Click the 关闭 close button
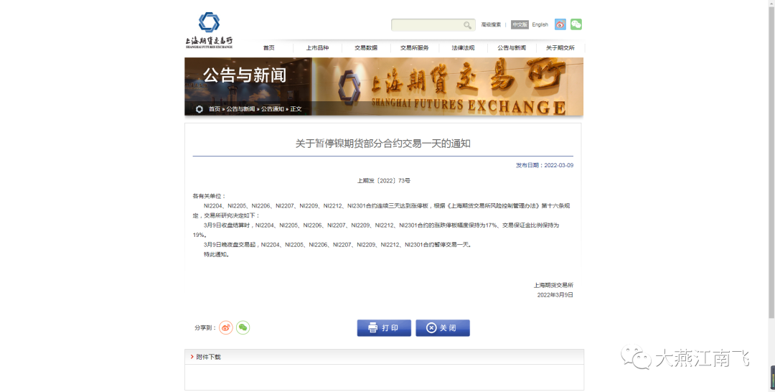This screenshot has width=775, height=392. pyautogui.click(x=442, y=327)
